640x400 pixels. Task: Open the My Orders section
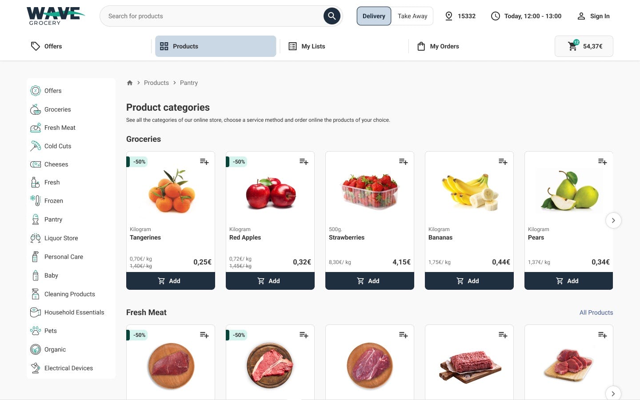pos(438,46)
